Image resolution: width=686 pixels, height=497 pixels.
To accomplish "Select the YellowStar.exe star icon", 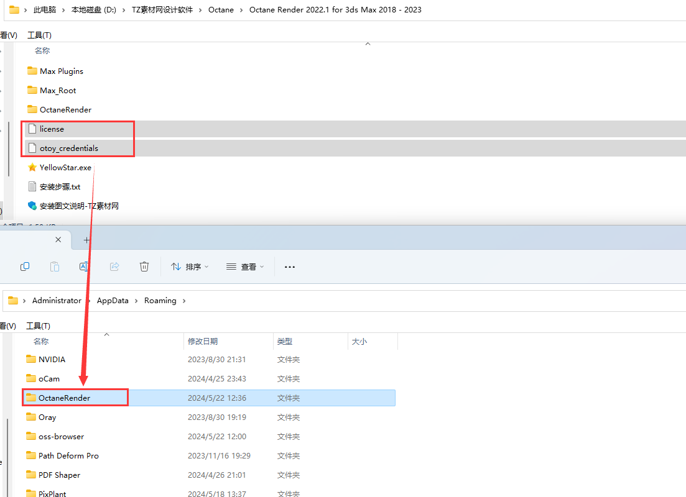I will (32, 167).
